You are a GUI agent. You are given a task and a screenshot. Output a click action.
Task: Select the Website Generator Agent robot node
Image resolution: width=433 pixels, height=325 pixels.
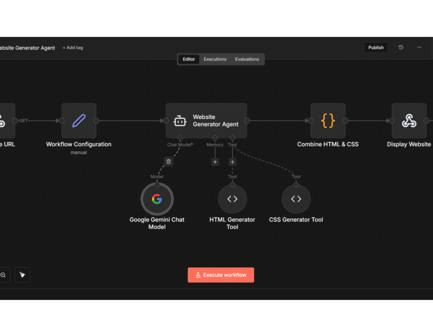coord(206,120)
